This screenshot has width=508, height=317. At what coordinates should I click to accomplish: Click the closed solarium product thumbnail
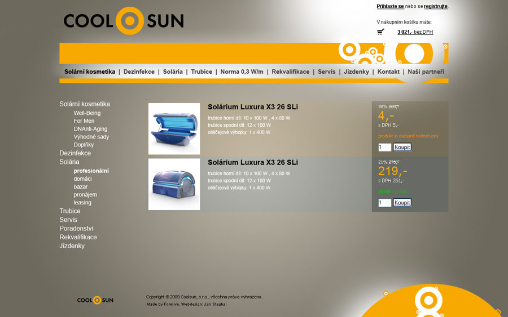(x=174, y=184)
